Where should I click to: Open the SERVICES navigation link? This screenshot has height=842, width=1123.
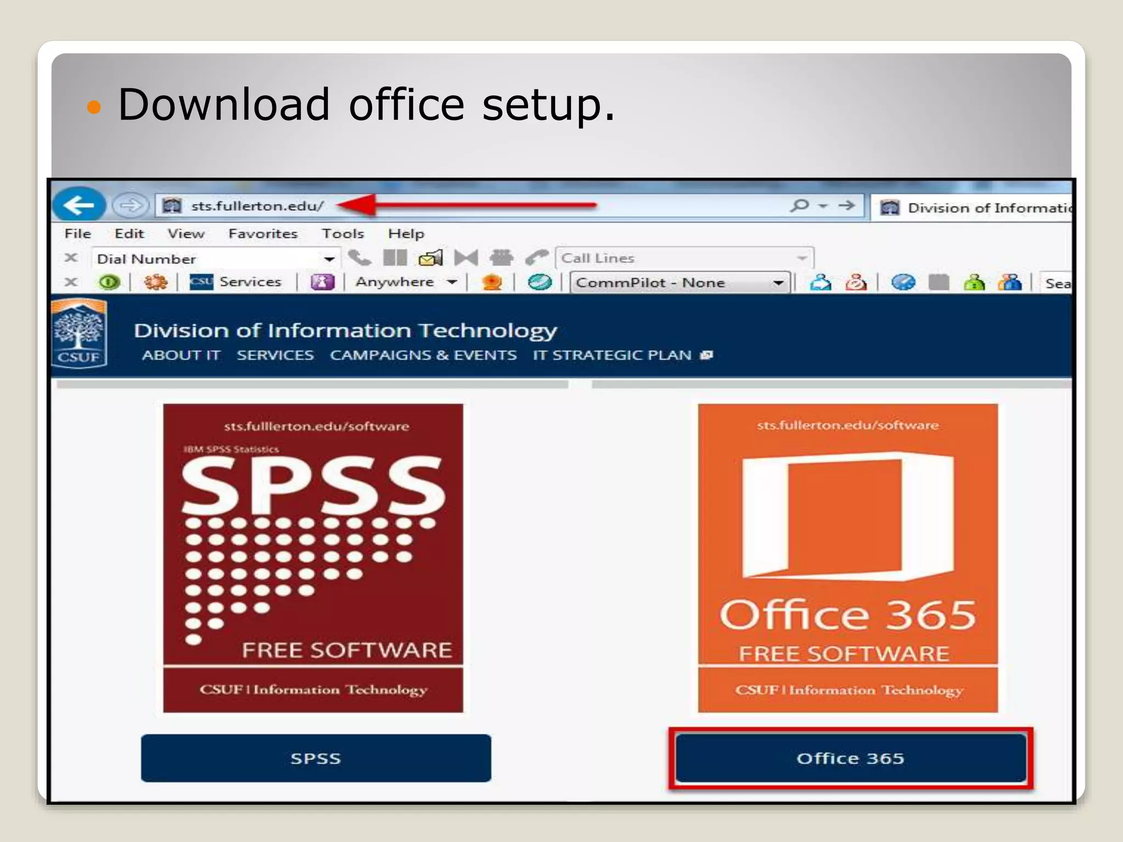(275, 355)
